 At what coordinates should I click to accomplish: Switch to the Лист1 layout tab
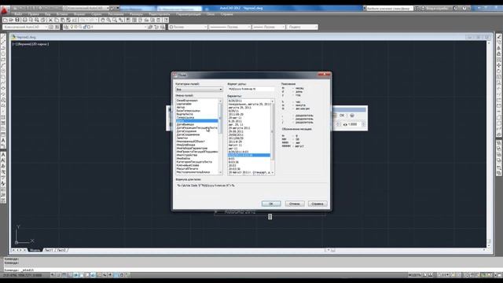pyautogui.click(x=49, y=250)
